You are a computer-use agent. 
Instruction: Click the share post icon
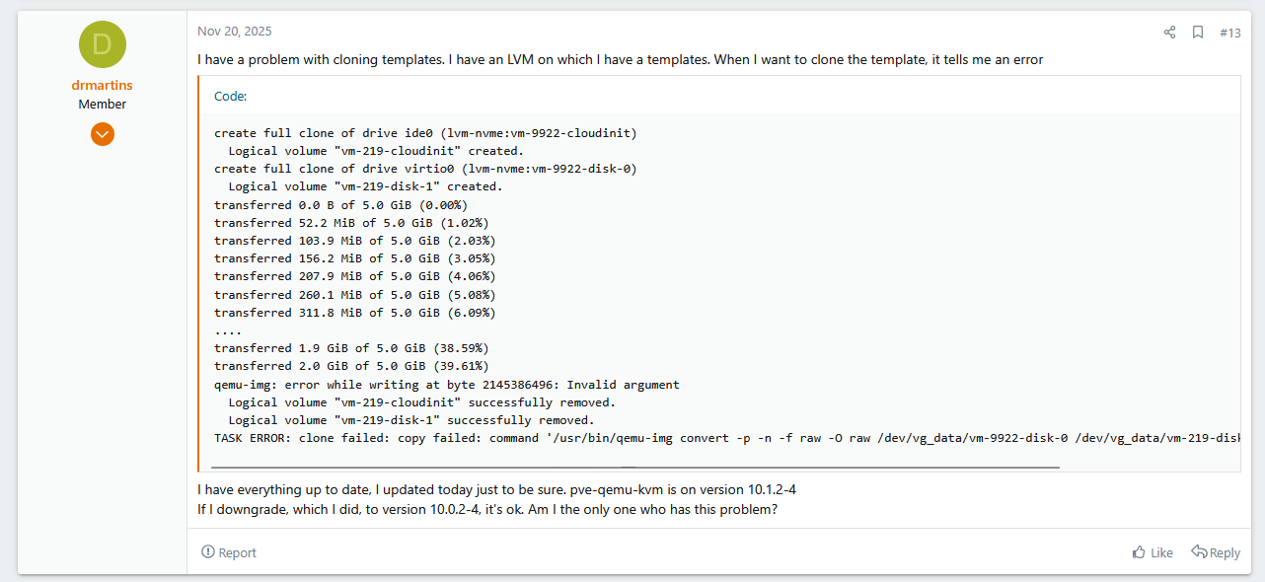[x=1169, y=33]
